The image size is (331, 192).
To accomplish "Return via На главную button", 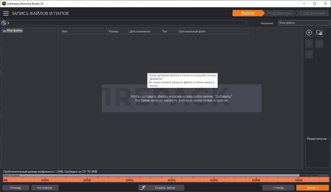I will [45, 188].
